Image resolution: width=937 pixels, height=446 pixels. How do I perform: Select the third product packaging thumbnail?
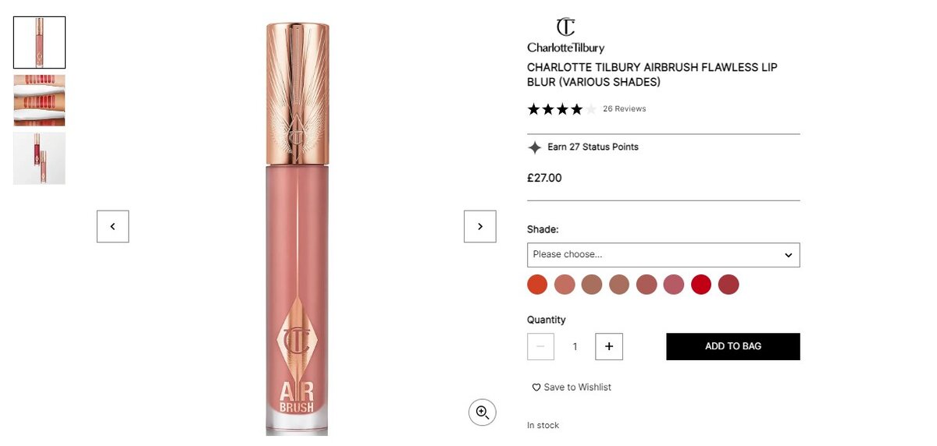pos(39,158)
